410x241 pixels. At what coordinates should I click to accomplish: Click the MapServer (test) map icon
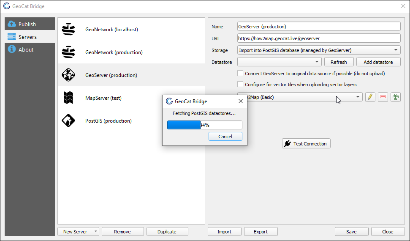click(x=68, y=98)
